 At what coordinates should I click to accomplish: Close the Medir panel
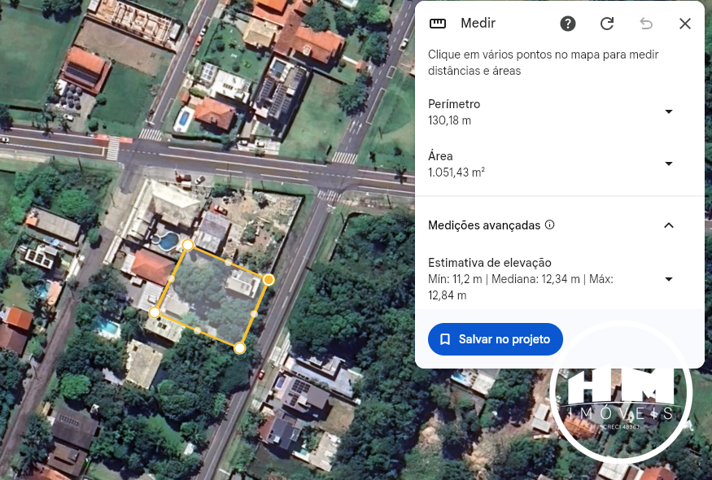point(685,24)
